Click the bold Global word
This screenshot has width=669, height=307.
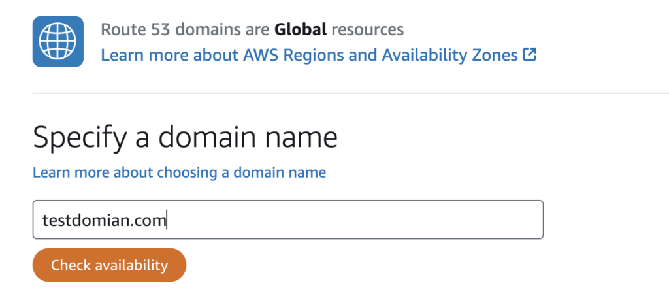pyautogui.click(x=301, y=29)
